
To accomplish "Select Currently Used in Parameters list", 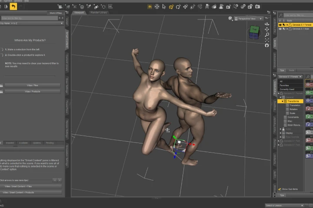I will [x=287, y=89].
